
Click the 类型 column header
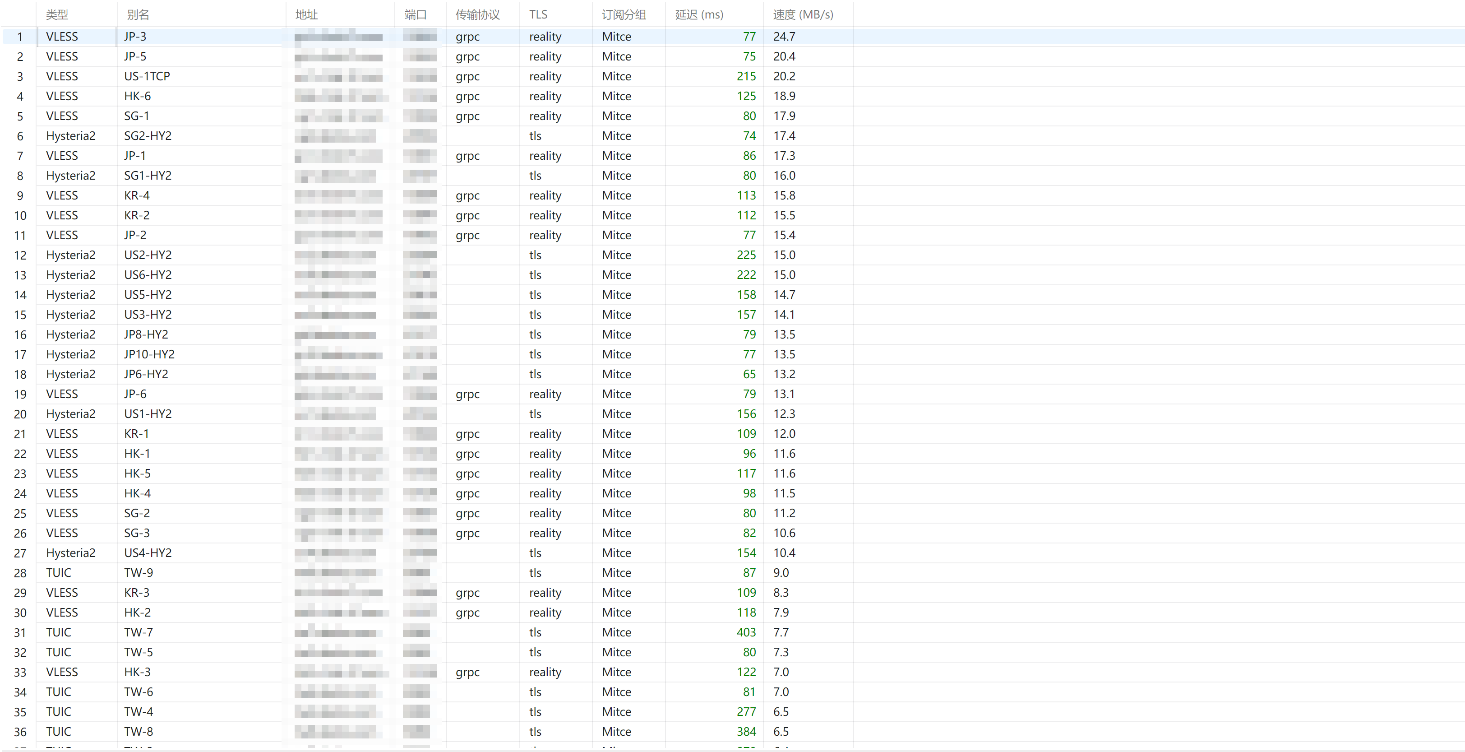77,14
